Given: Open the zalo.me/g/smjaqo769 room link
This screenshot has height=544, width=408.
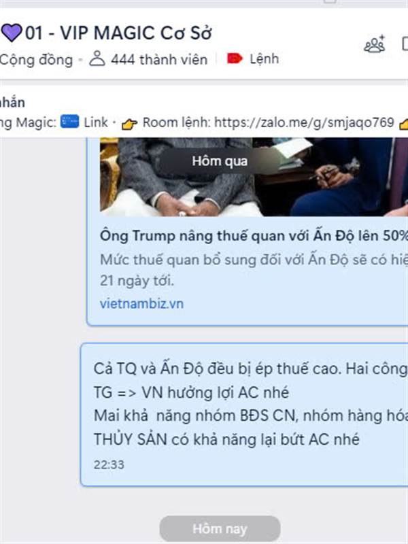Looking at the screenshot, I should [304, 122].
